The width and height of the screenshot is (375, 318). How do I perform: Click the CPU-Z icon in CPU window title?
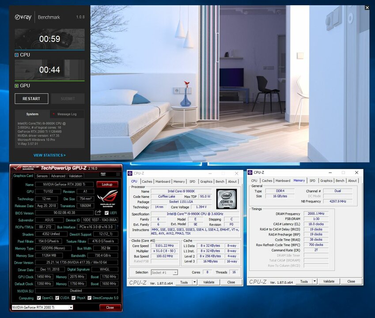[x=130, y=173]
